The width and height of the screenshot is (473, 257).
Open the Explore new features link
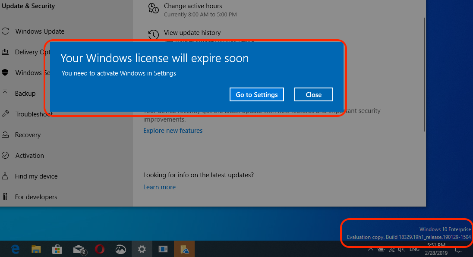pos(173,131)
